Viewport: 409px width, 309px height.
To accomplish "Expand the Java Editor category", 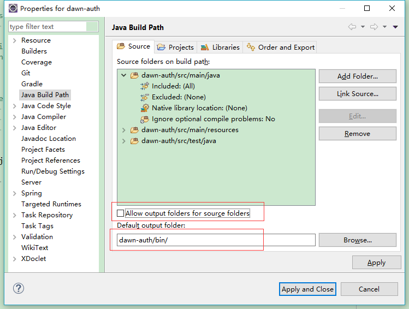I will tap(15, 128).
